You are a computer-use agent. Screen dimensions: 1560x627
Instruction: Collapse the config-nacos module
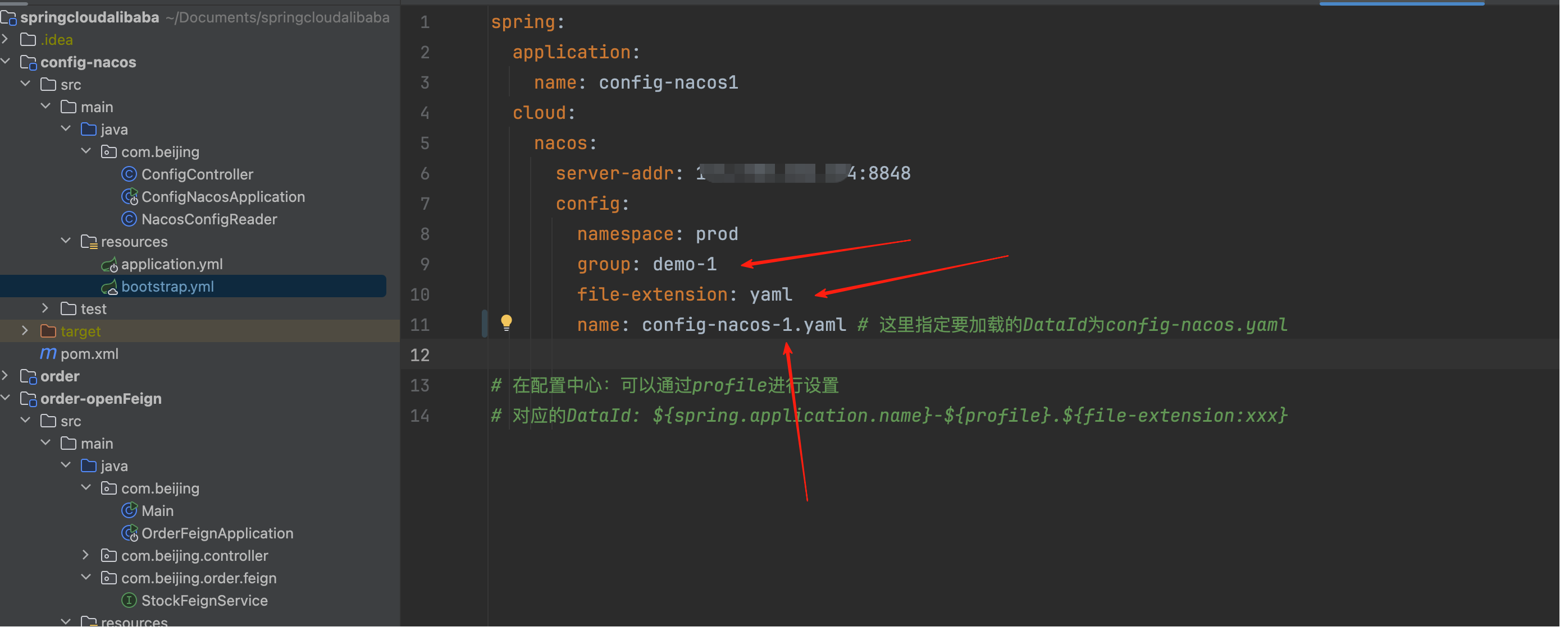[6, 62]
